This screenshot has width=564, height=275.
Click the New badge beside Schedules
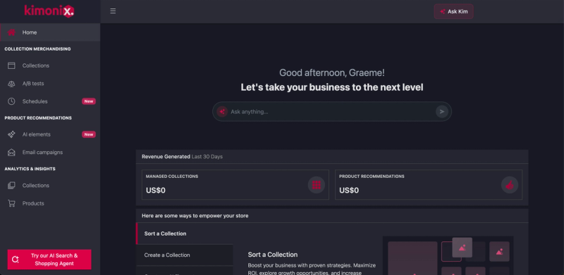point(89,101)
